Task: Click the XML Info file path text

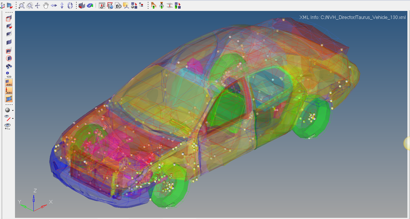Action: pos(352,18)
